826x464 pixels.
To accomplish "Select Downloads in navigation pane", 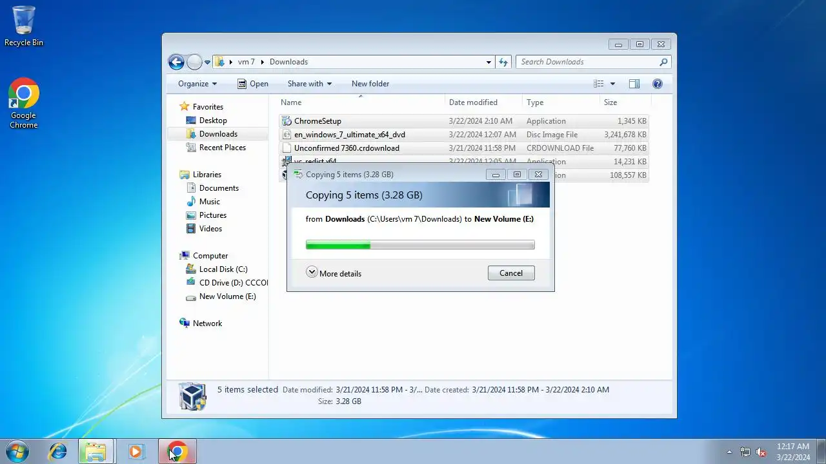I will click(x=218, y=134).
